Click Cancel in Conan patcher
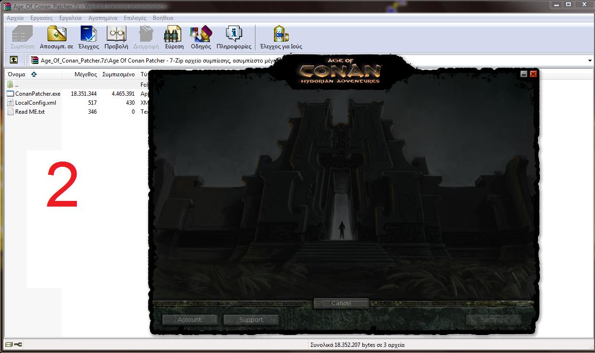 (341, 303)
